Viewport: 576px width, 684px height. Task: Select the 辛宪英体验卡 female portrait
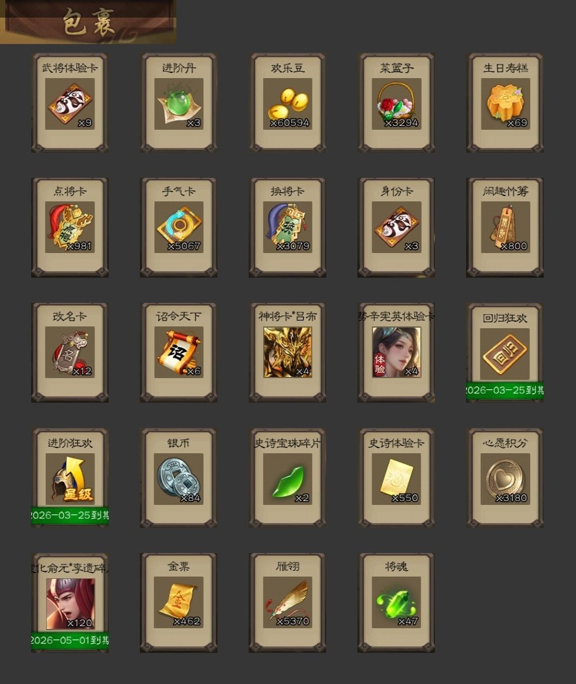[396, 352]
